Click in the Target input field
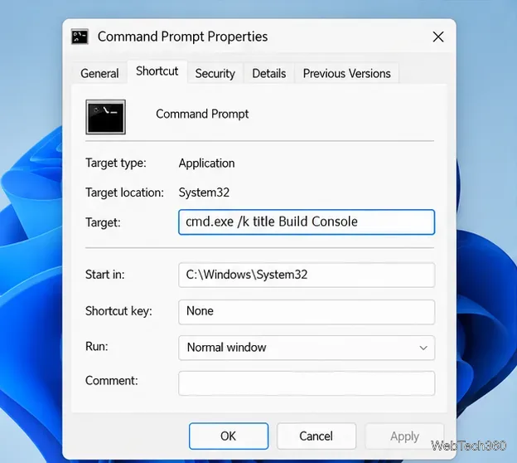Screen dimensions: 517x463 coord(307,222)
